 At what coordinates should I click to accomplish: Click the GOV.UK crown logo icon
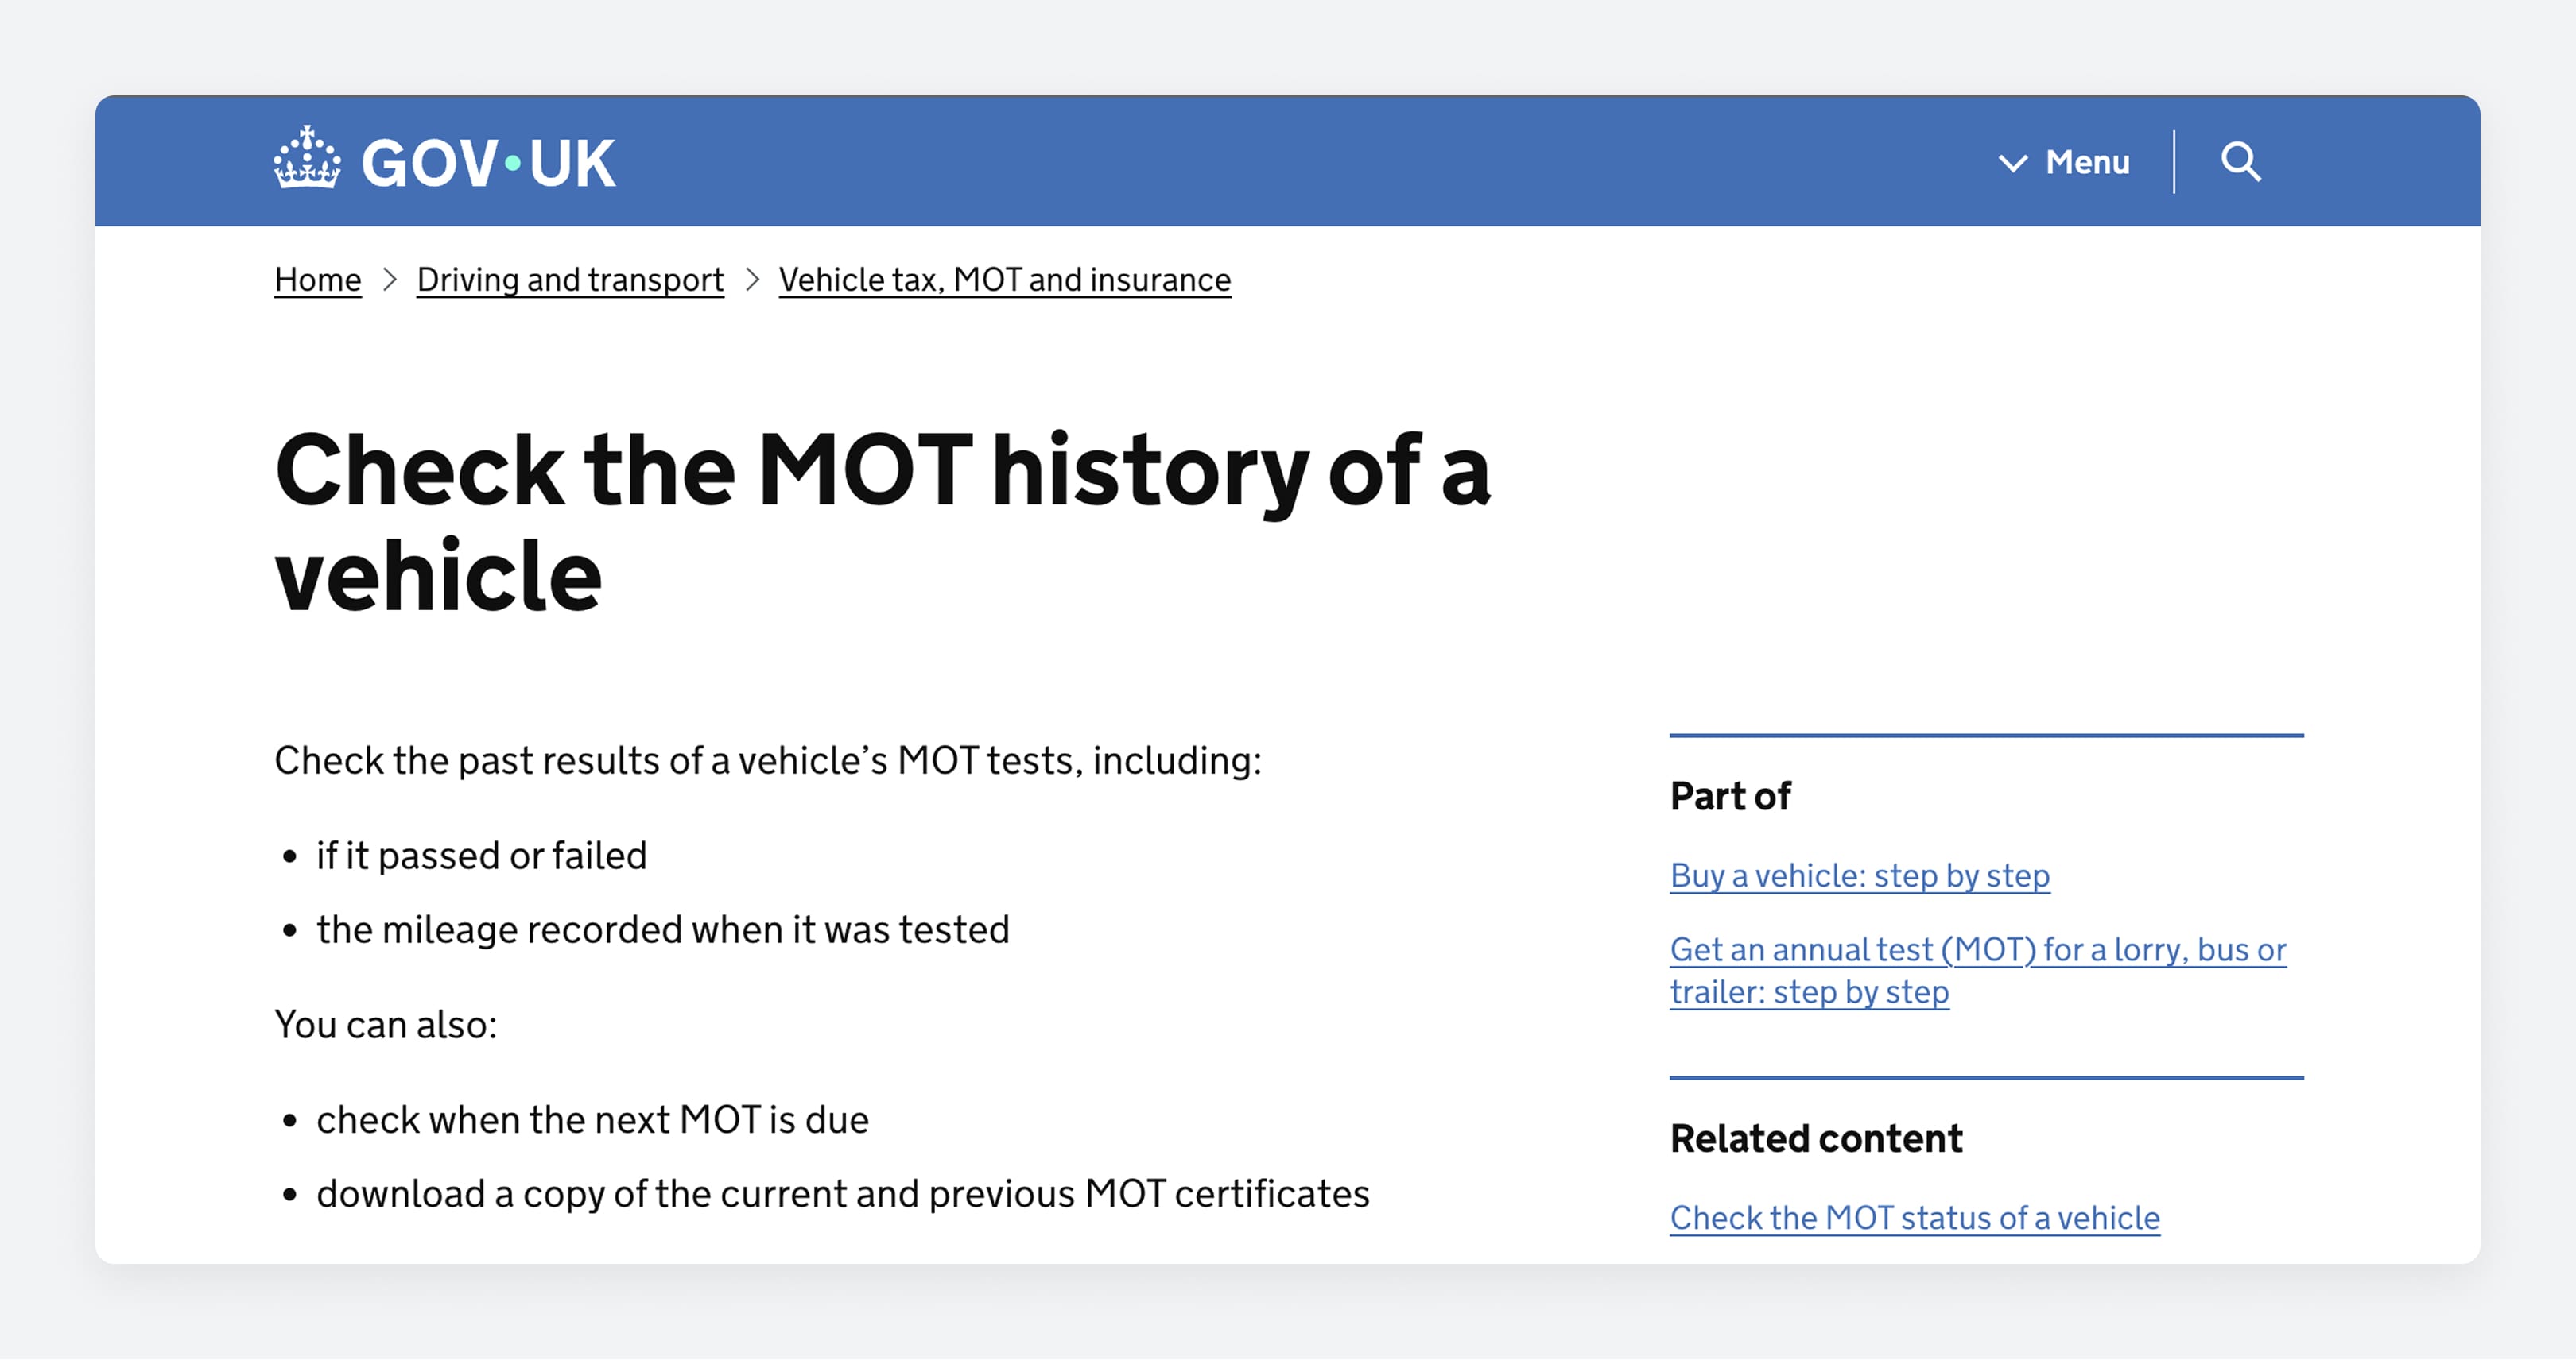(x=307, y=158)
